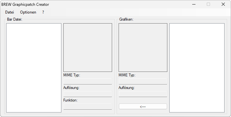Open the Optionen menu
Screen dimensions: 231x117
(28, 12)
